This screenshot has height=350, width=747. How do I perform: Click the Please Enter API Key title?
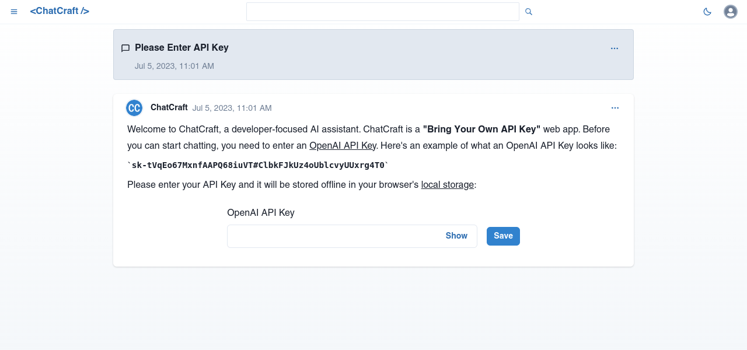pos(181,48)
